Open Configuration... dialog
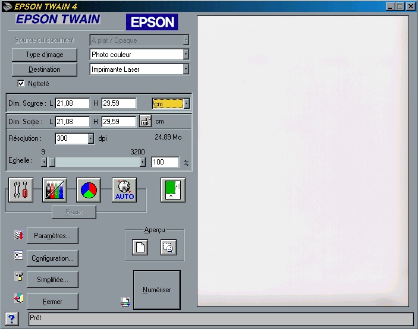Screen dimensions: 418x329 pos(52,258)
